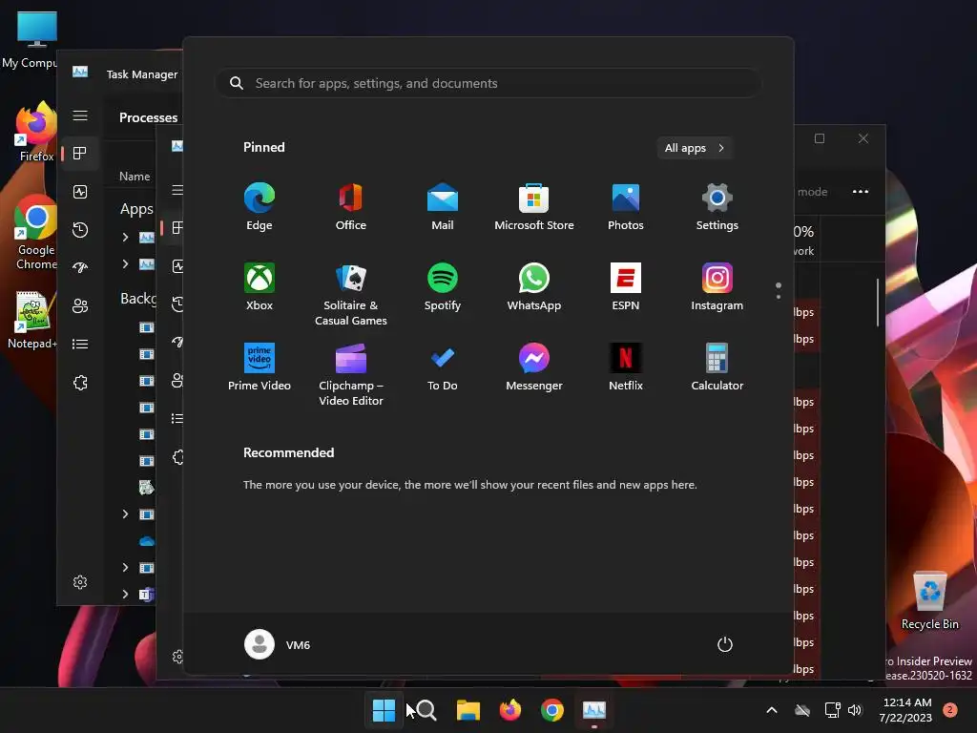Click Task Manager vertical scrollbar

[878, 303]
